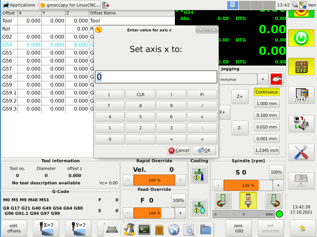Click the zero G92 button

pyautogui.click(x=239, y=228)
